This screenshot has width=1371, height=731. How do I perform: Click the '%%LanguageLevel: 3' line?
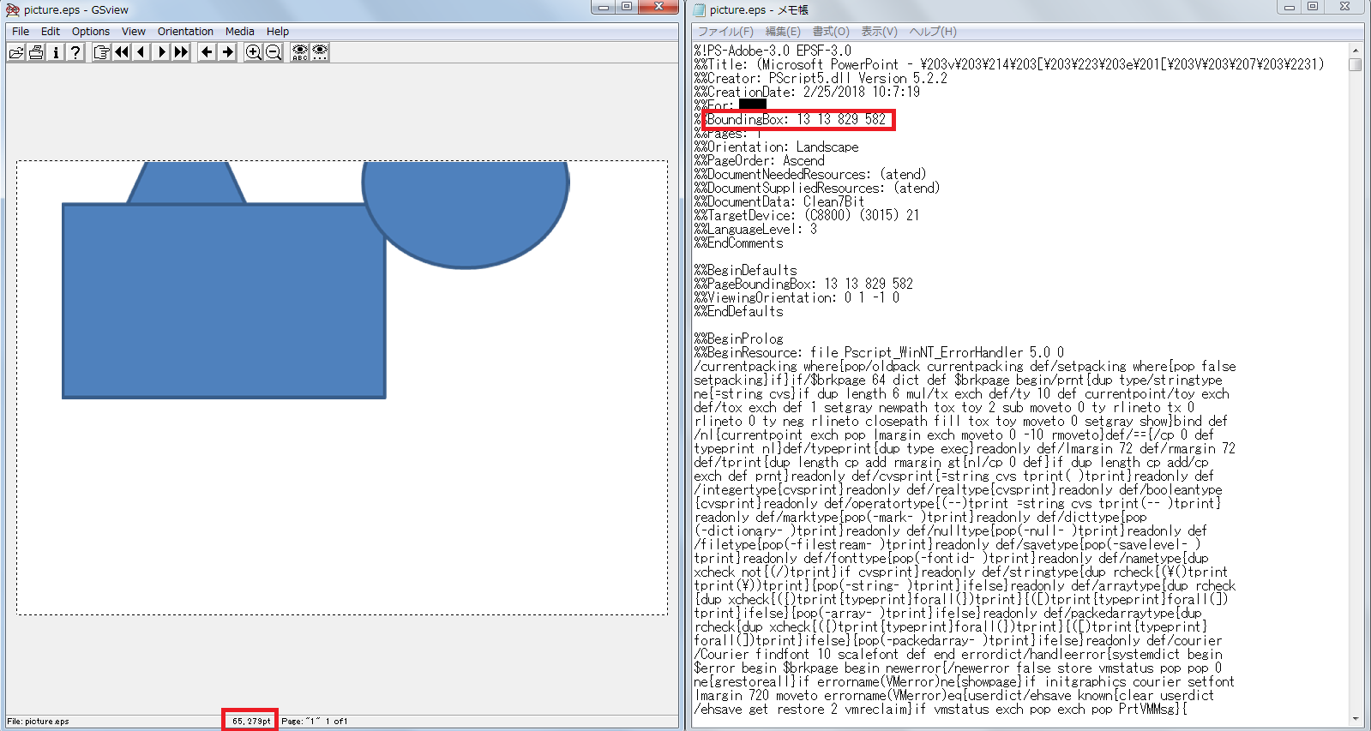pos(755,229)
